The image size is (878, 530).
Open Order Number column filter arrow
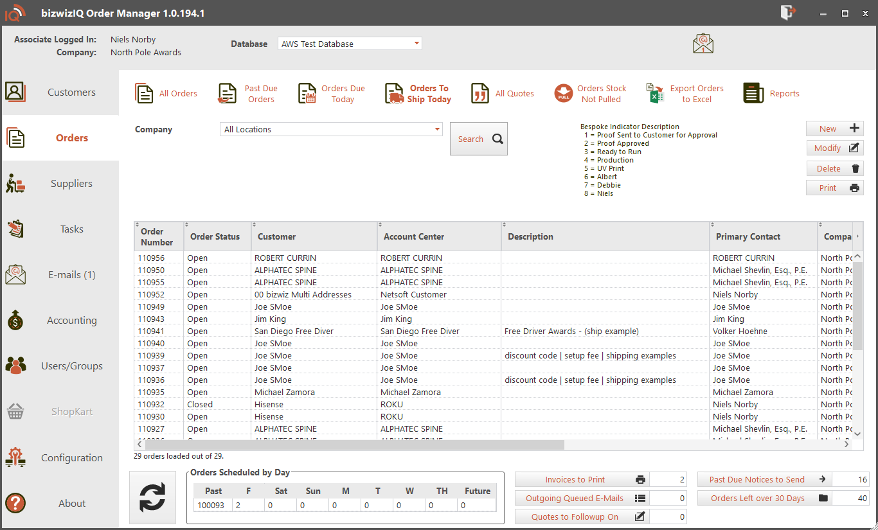point(138,224)
